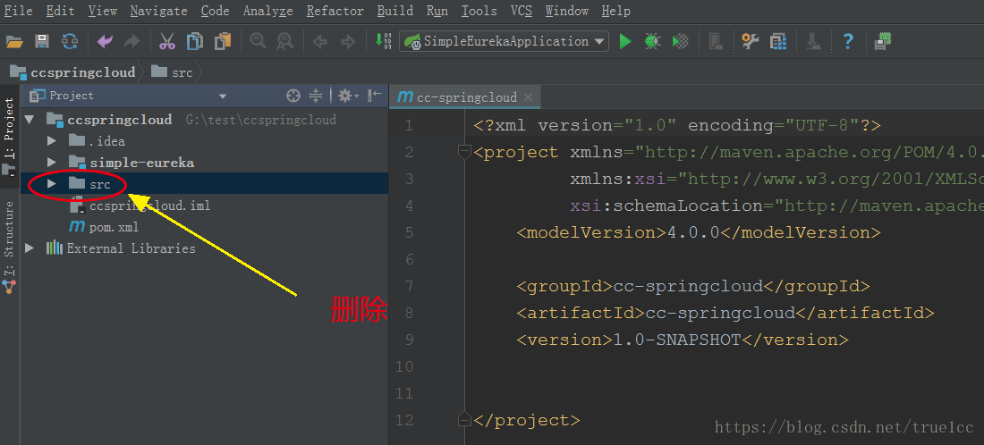The height and width of the screenshot is (445, 984).
Task: Click the memory chip toolbar icon
Action: tap(884, 42)
